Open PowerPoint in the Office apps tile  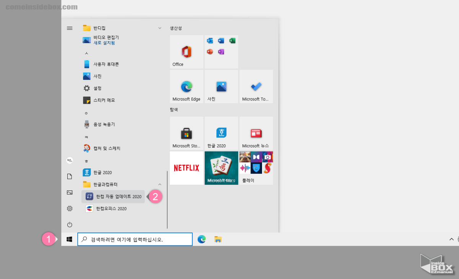pos(210,52)
